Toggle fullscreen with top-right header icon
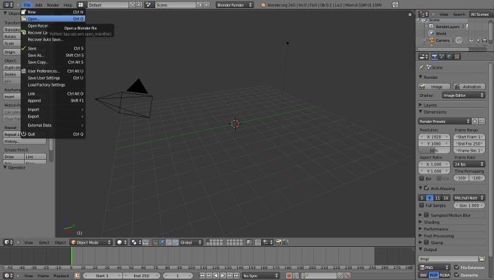494x280 pixels. (x=395, y=5)
